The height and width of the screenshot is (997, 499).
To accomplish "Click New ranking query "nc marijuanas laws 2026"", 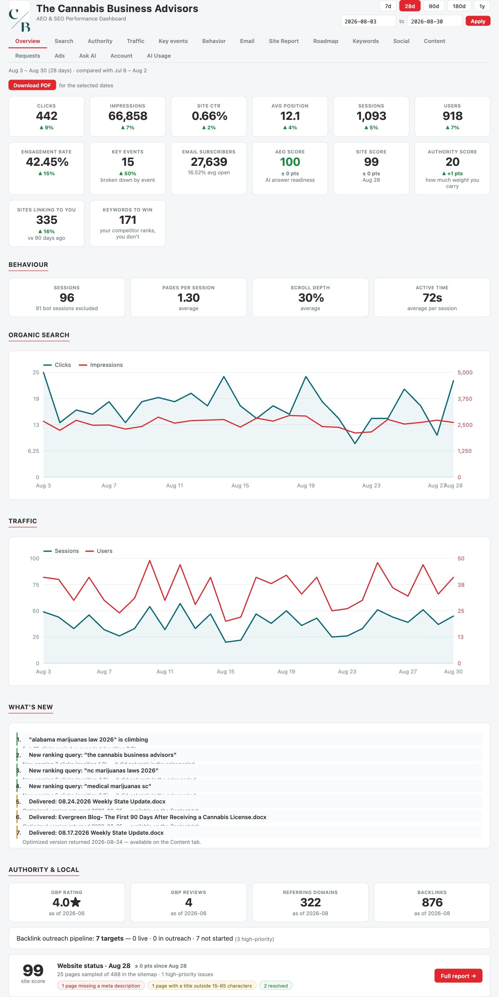I will [249, 770].
